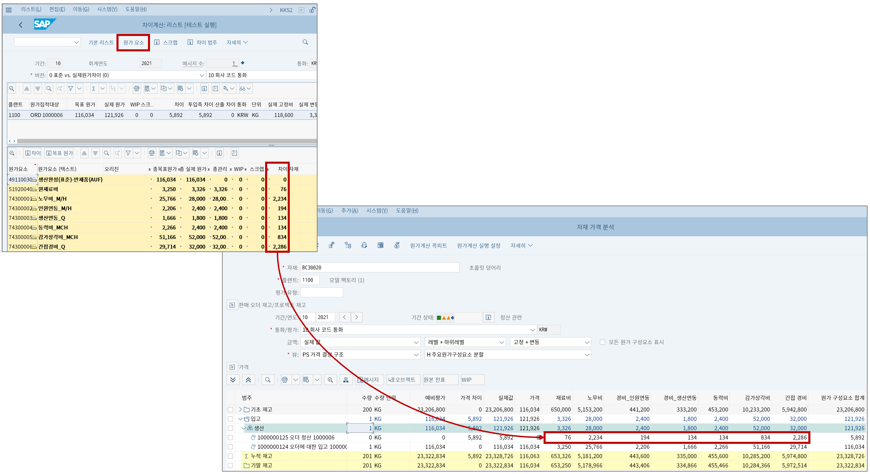Click the collapse all double-chevron in the price toolbar
Viewport: 870px width, 474px height.
[x=248, y=380]
